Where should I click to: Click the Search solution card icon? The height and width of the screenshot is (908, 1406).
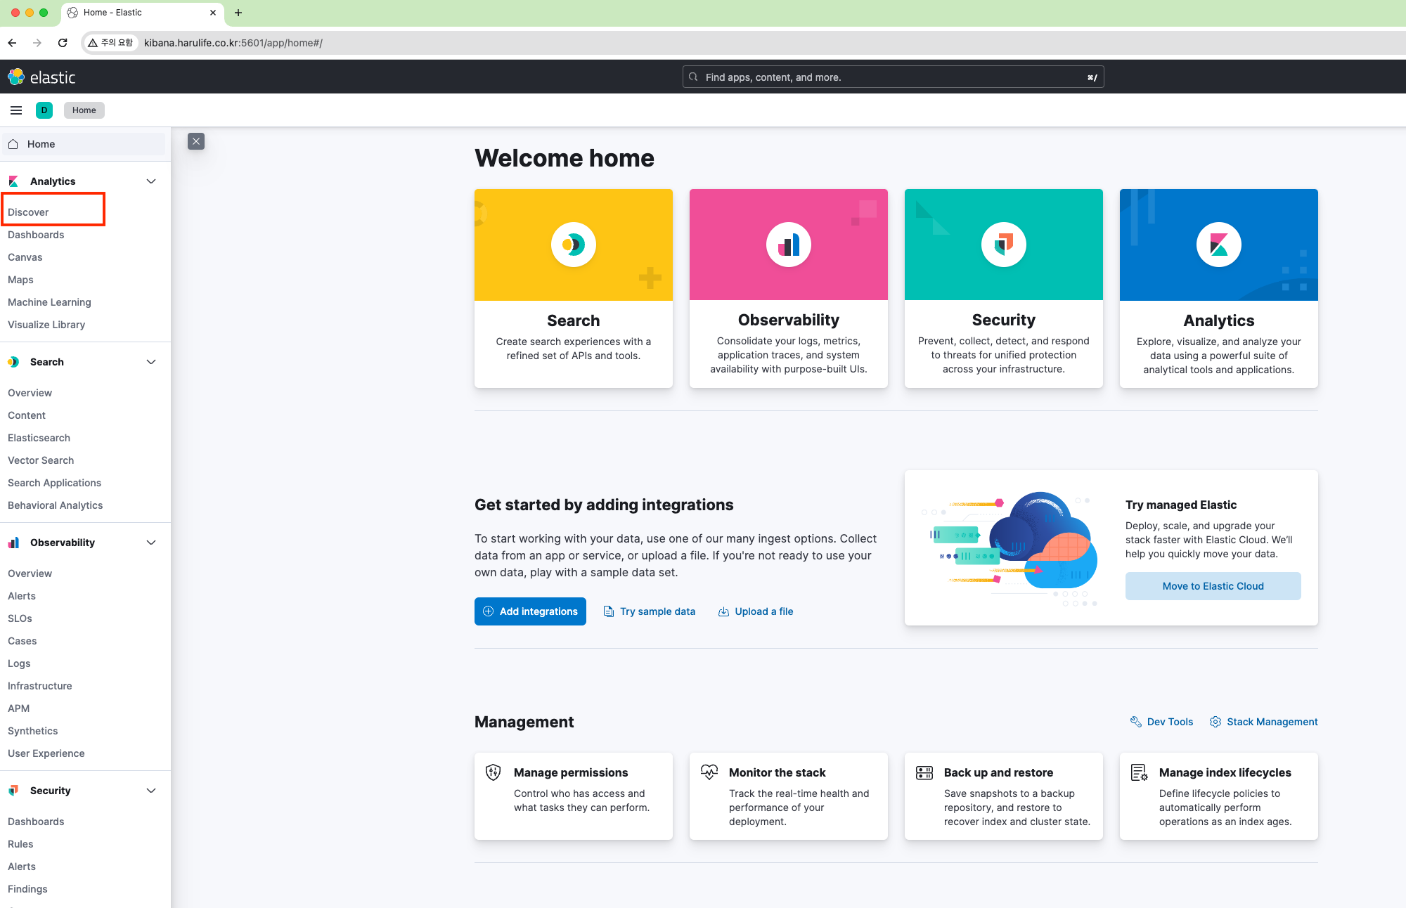(x=573, y=245)
